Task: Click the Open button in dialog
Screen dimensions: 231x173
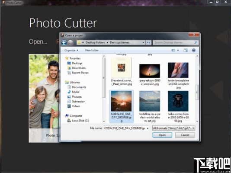Action: [x=162, y=135]
